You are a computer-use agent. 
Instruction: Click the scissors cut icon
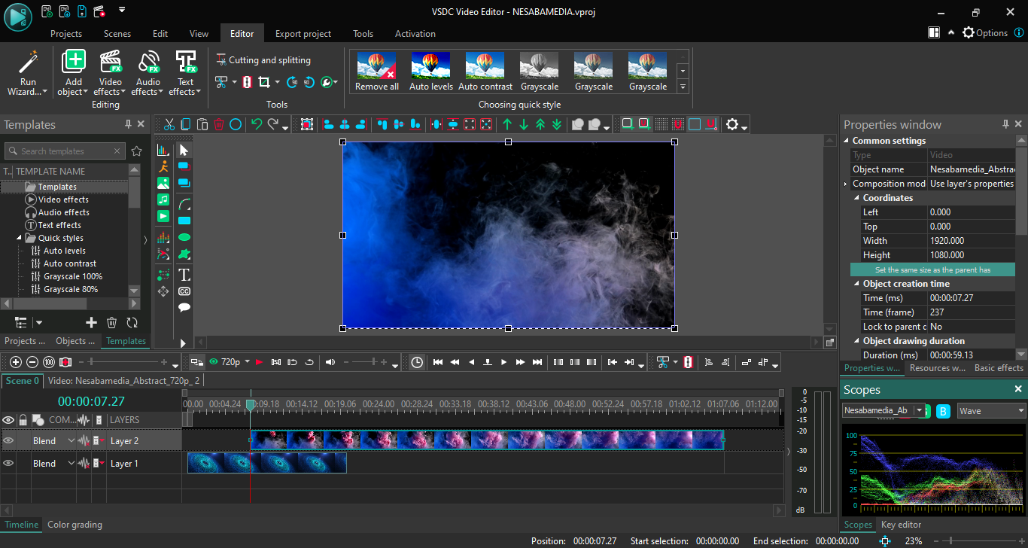[169, 125]
